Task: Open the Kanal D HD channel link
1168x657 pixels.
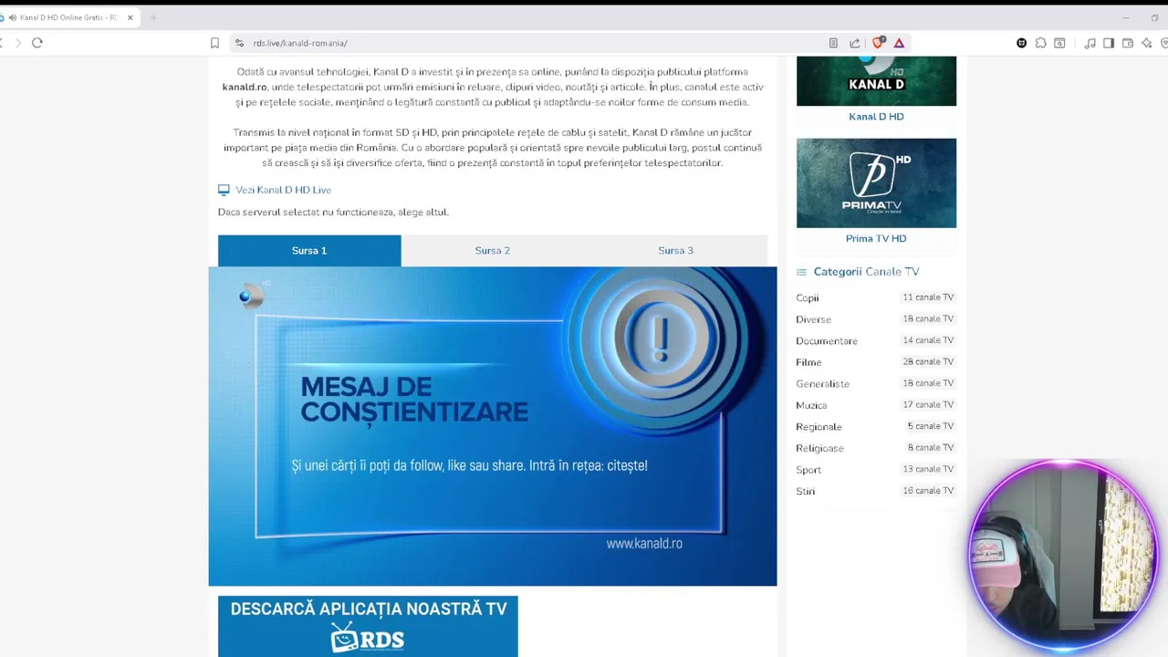Action: 876,117
